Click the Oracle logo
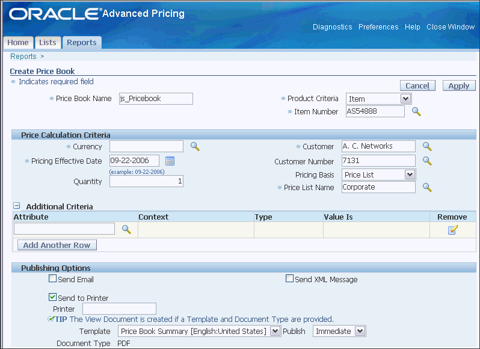Screen dimensions: 480x349 click(55, 14)
